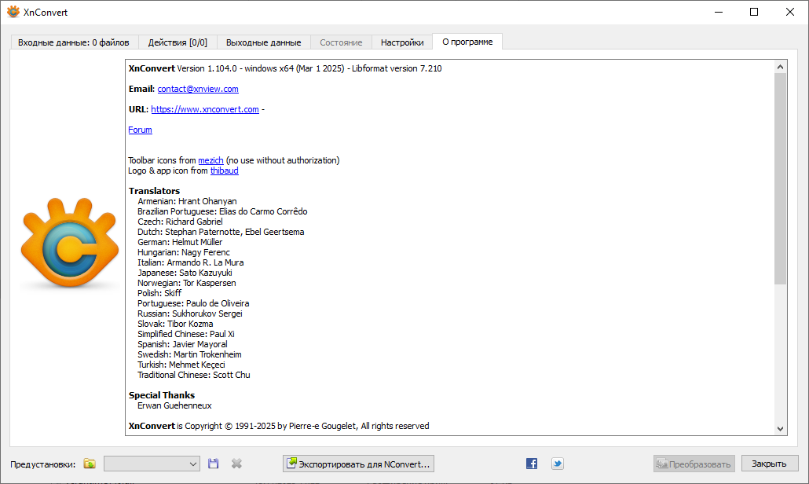Screen dimensions: 809x484
Task: Click 'Brazilian Portuguese: Elias do Carmo Corrêdo'
Action: 222,211
